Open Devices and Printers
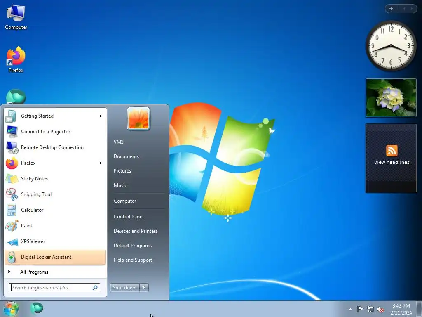Screen dimensions: 422x317 [x=136, y=231]
